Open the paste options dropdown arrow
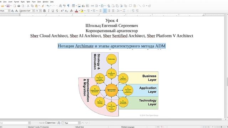228x128 pixels. tap(39, 6)
